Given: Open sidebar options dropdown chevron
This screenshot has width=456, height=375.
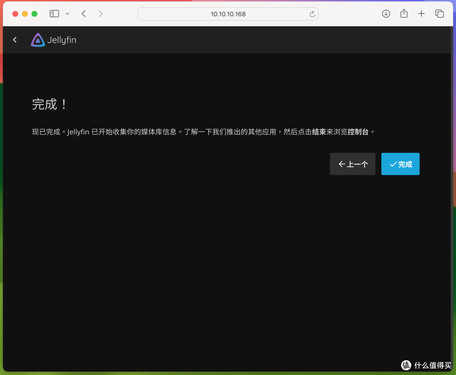Looking at the screenshot, I should click(68, 14).
